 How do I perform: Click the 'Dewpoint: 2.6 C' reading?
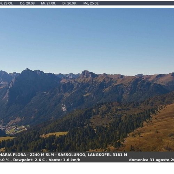(x=29, y=160)
